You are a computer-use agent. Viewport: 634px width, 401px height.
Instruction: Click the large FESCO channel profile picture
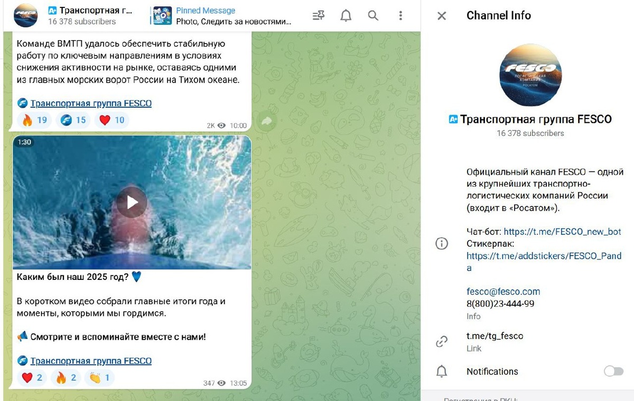pyautogui.click(x=530, y=75)
